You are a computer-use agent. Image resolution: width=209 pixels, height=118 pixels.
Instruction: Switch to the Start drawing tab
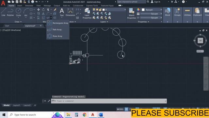(7, 26)
